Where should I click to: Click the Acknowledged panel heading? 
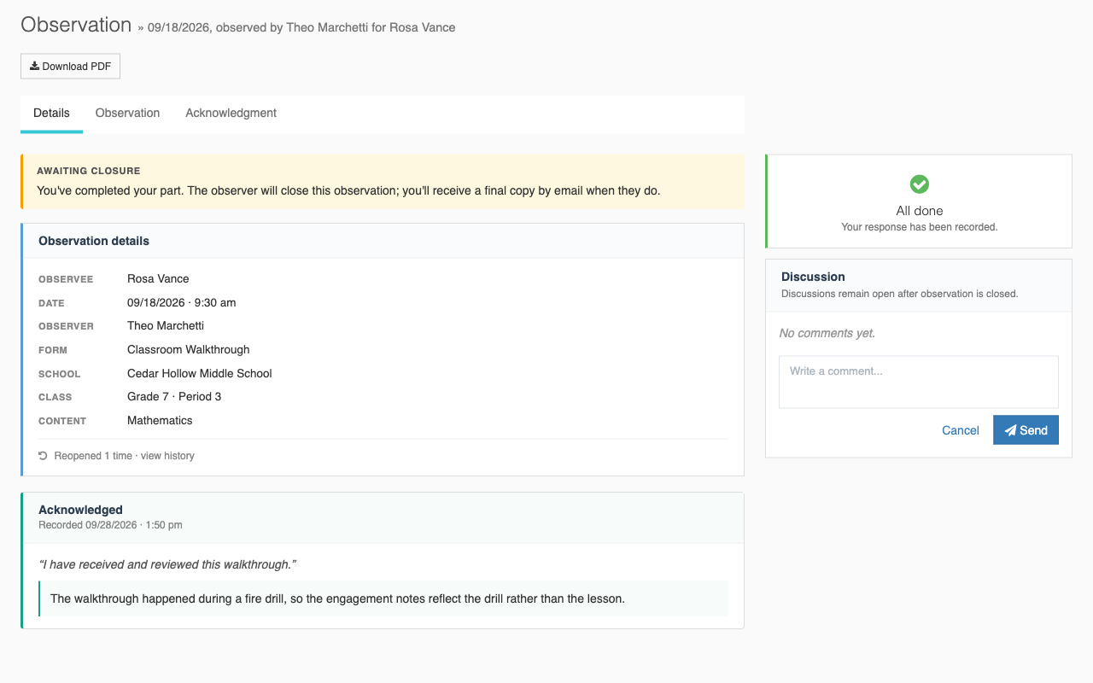coord(80,510)
